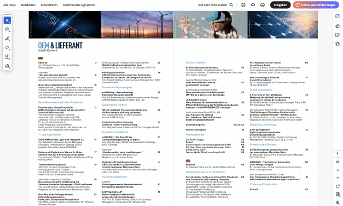
Task: Open the comments panel in the right sidebar
Action: (x=338, y=26)
